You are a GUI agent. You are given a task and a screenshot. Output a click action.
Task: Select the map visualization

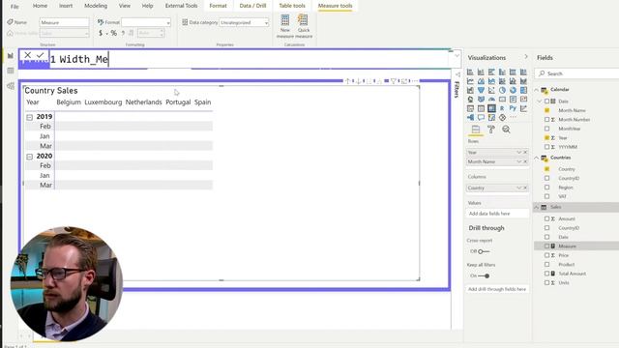470,99
